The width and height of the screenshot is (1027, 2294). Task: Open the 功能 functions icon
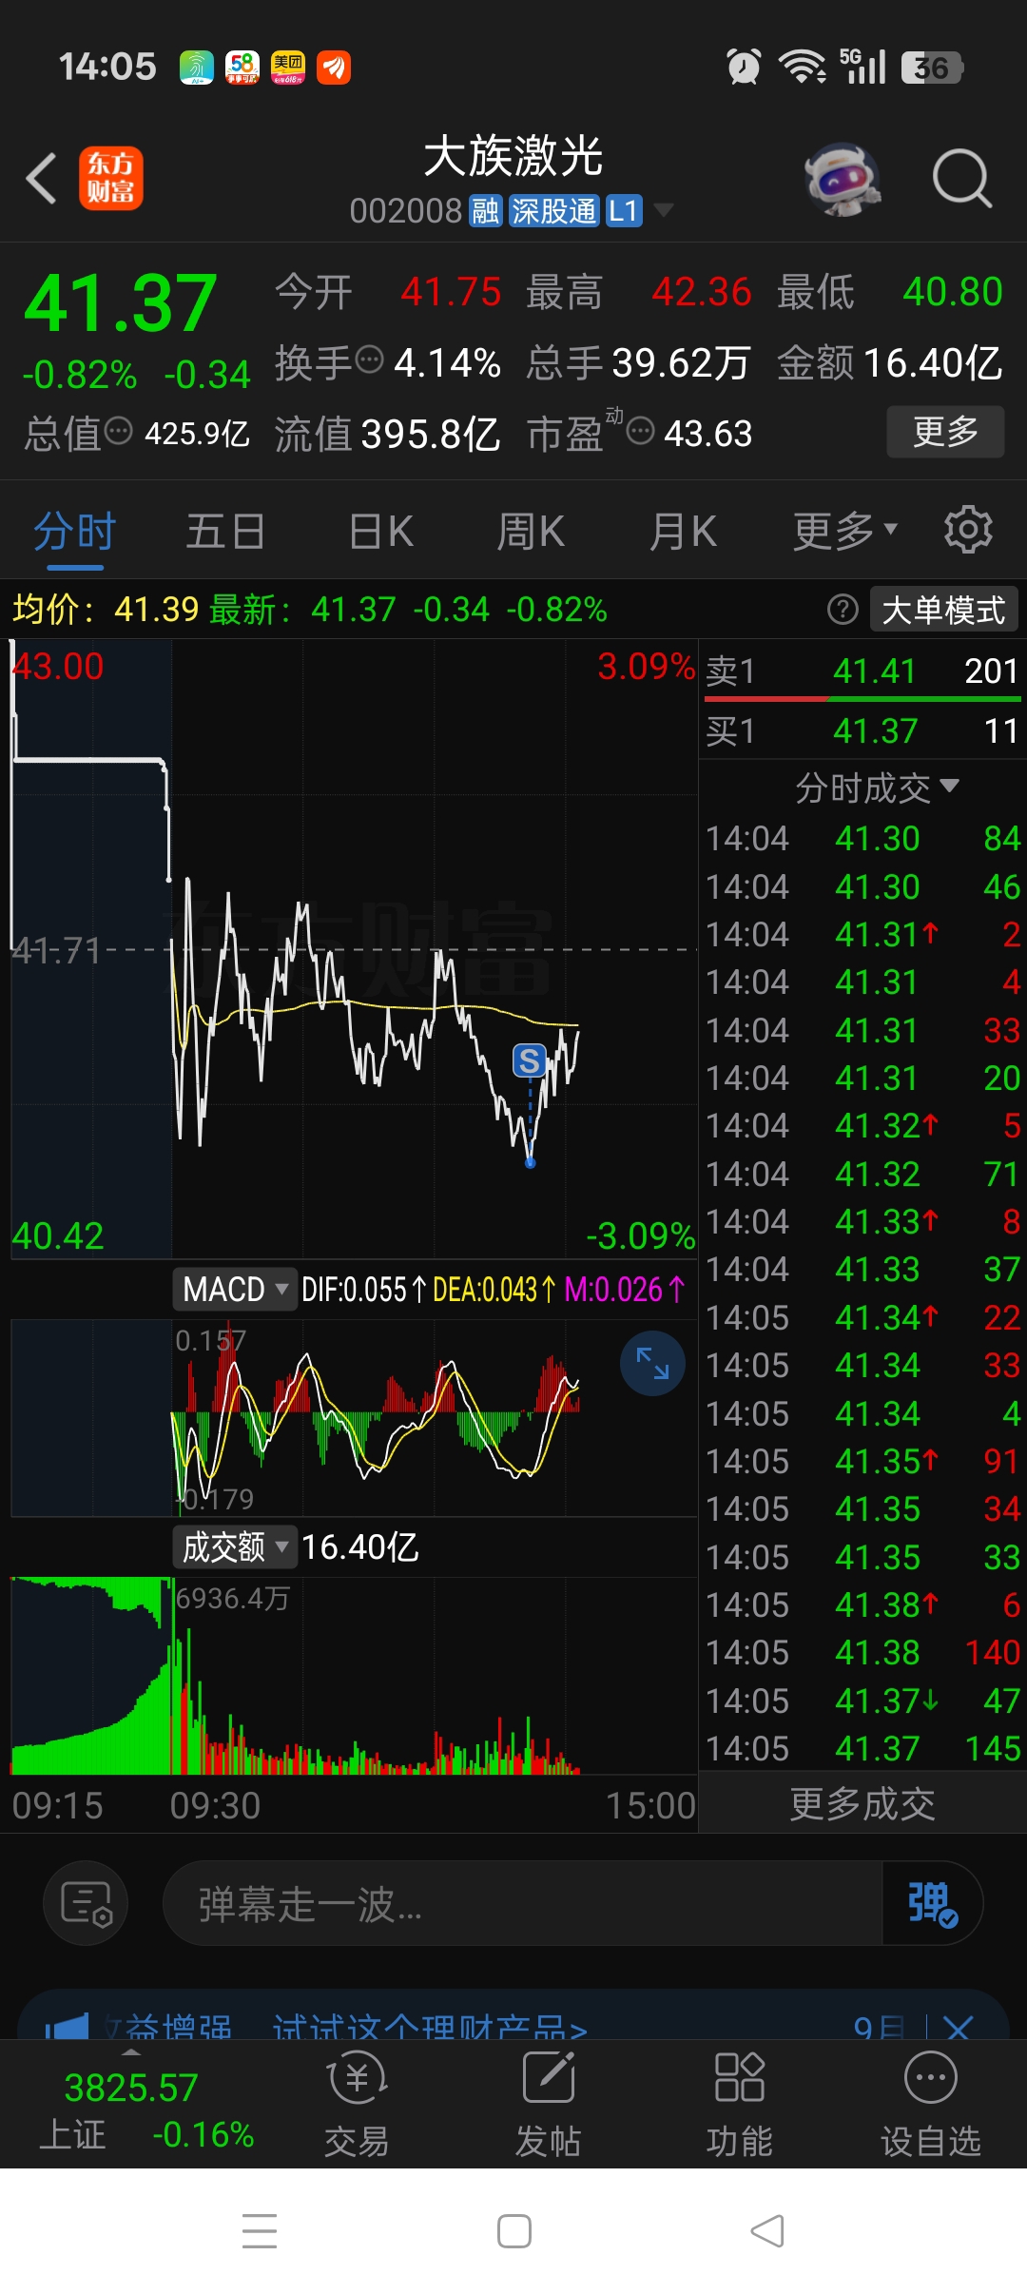pyautogui.click(x=739, y=2104)
